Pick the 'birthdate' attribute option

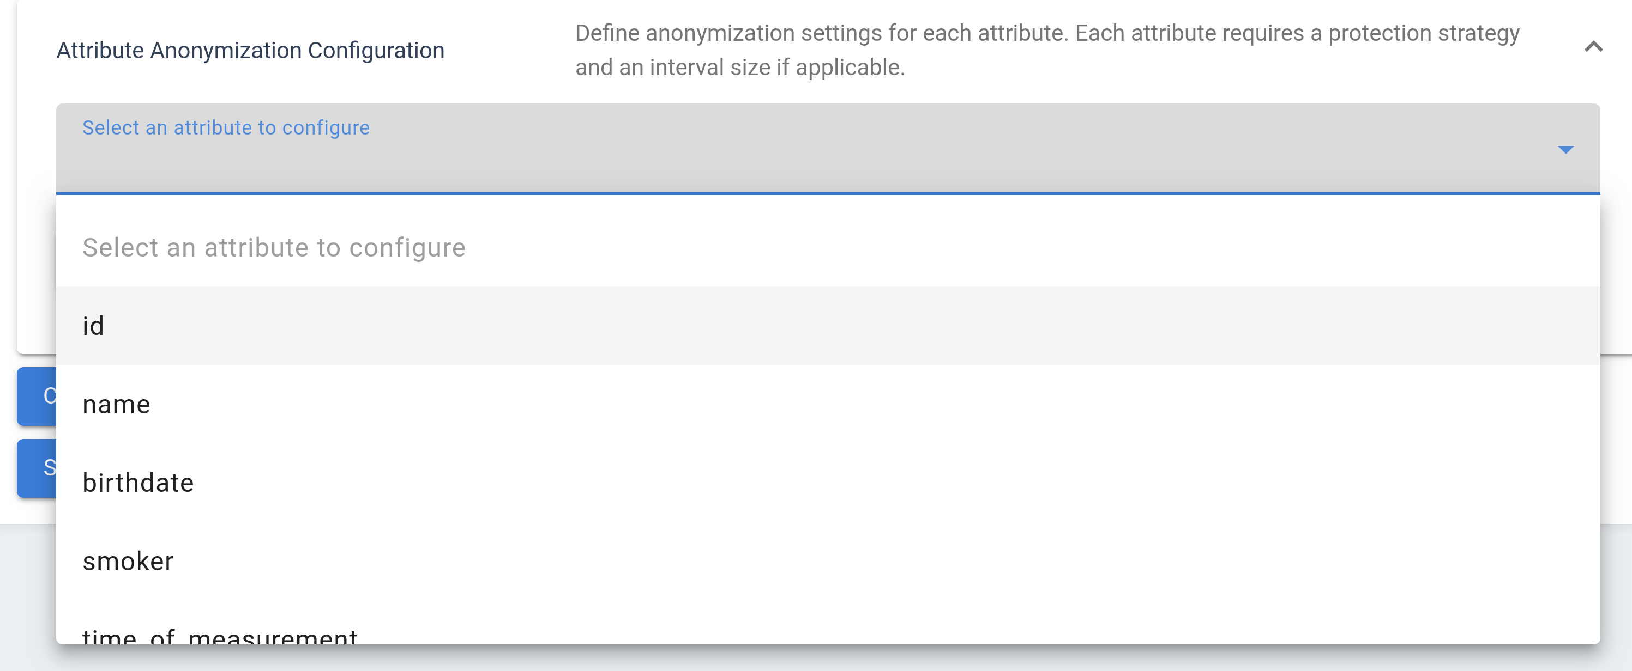(x=827, y=483)
